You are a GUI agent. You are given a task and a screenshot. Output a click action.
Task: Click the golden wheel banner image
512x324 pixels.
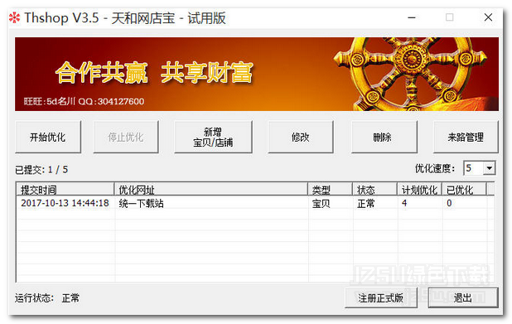[411, 74]
